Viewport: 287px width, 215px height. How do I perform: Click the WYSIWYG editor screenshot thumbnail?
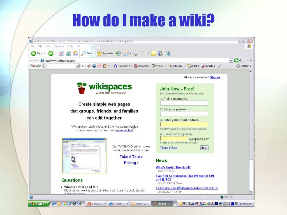pyautogui.click(x=84, y=156)
